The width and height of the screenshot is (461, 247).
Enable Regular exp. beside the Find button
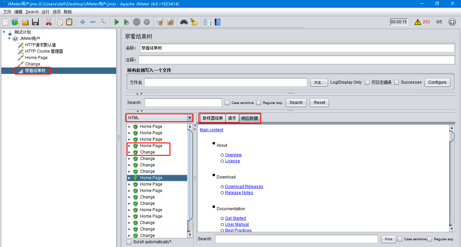pos(430,239)
